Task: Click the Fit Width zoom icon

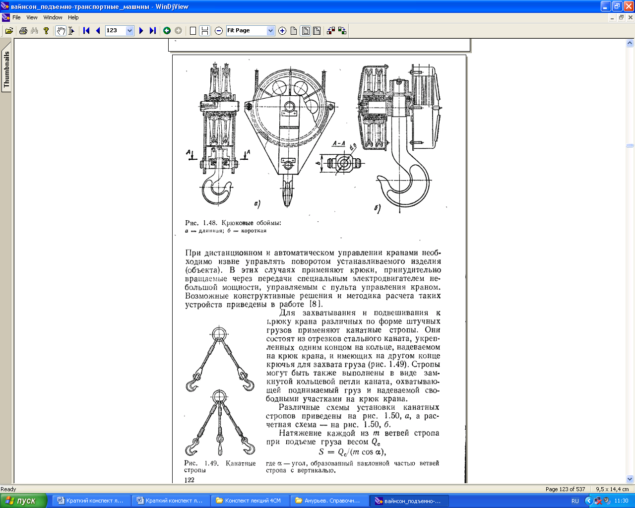Action: coord(317,31)
